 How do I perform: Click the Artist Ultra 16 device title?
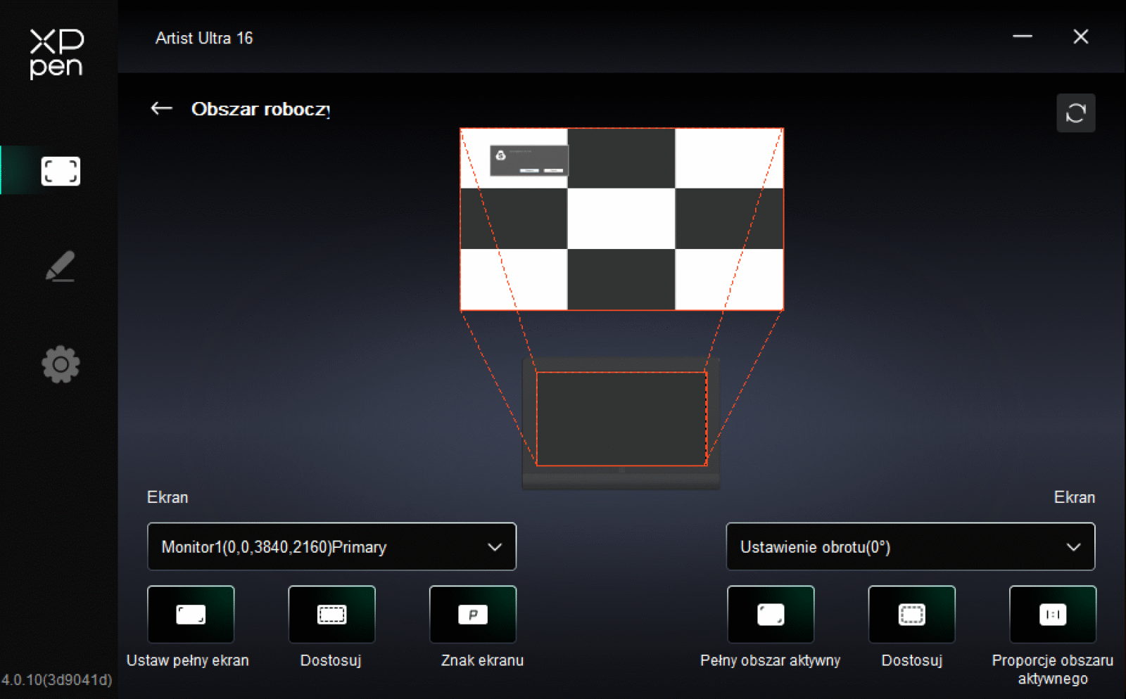(x=204, y=38)
